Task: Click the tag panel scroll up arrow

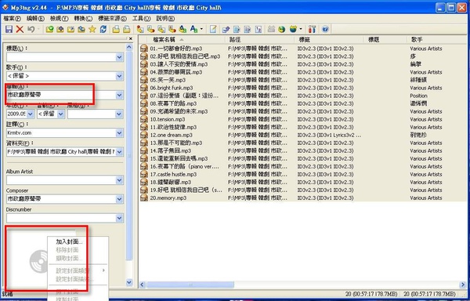Action: pos(129,47)
